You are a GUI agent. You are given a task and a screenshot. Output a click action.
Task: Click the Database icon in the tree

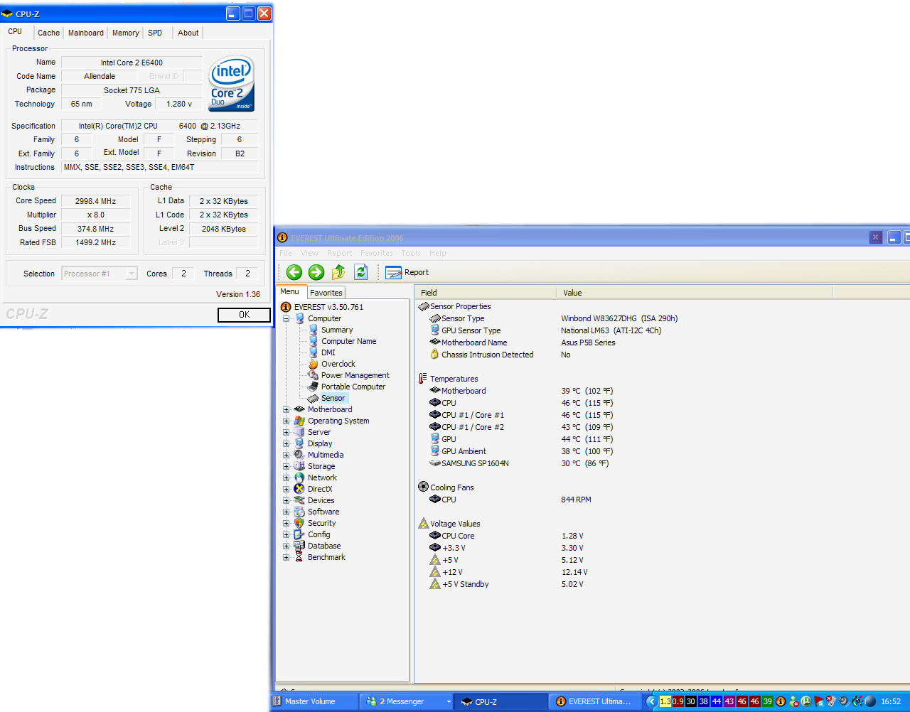pyautogui.click(x=299, y=546)
